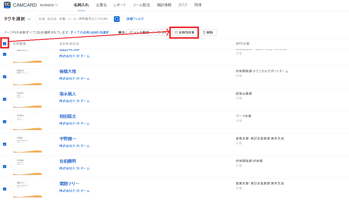349x200 pixels.
Task: Open the card thumbnail for 松田聡太
Action: pyautogui.click(x=27, y=122)
